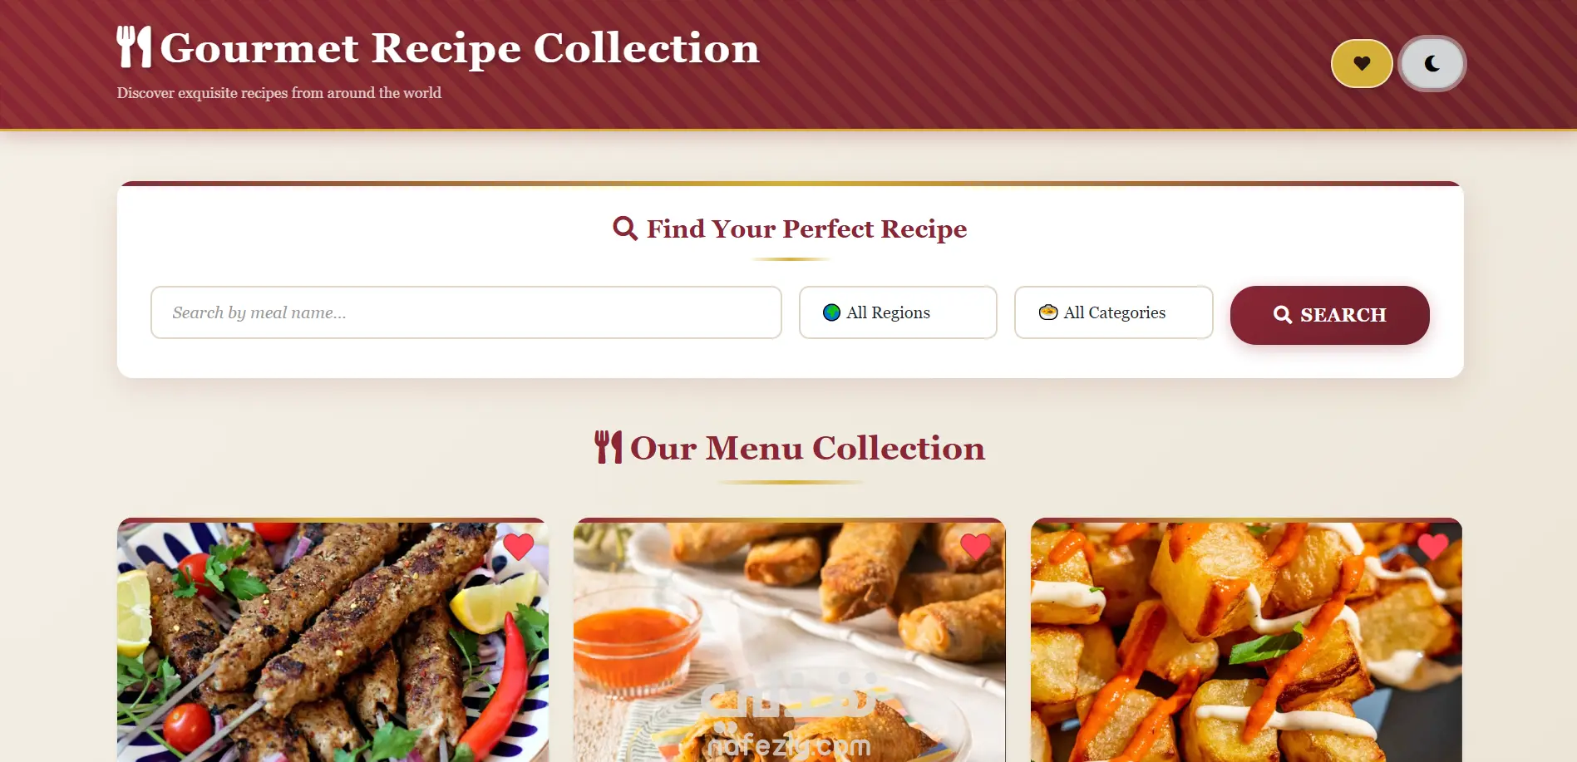The image size is (1577, 762).
Task: Open the spring rolls recipe image
Action: coord(789,642)
